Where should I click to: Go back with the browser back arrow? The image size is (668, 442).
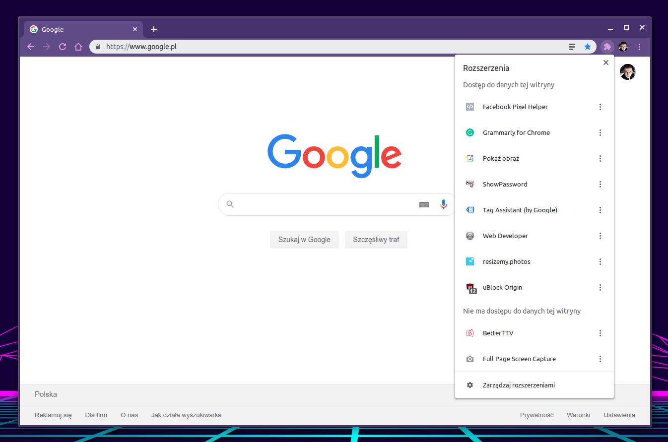[x=31, y=47]
